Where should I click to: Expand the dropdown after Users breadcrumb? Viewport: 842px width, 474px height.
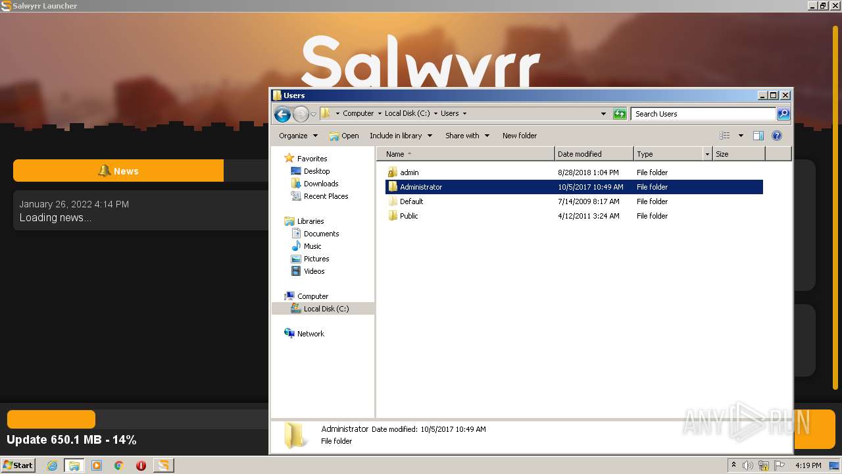pyautogui.click(x=464, y=114)
